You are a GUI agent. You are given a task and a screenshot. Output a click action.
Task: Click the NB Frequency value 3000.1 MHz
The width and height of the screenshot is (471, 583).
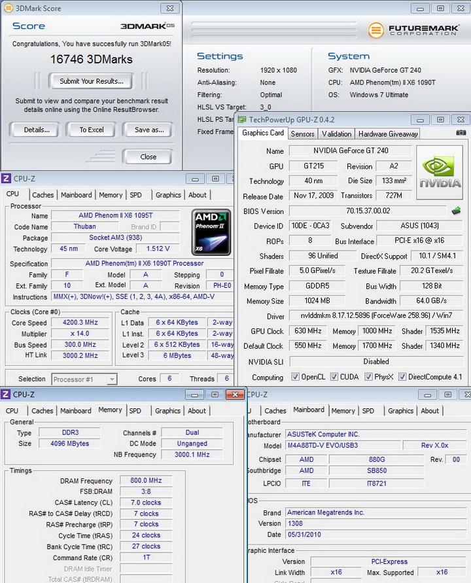tap(192, 454)
